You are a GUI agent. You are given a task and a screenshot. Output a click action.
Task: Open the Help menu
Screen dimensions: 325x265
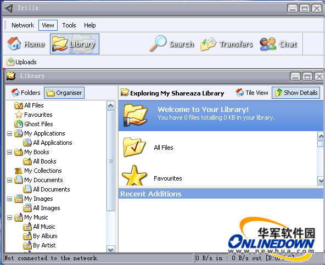[x=89, y=25]
